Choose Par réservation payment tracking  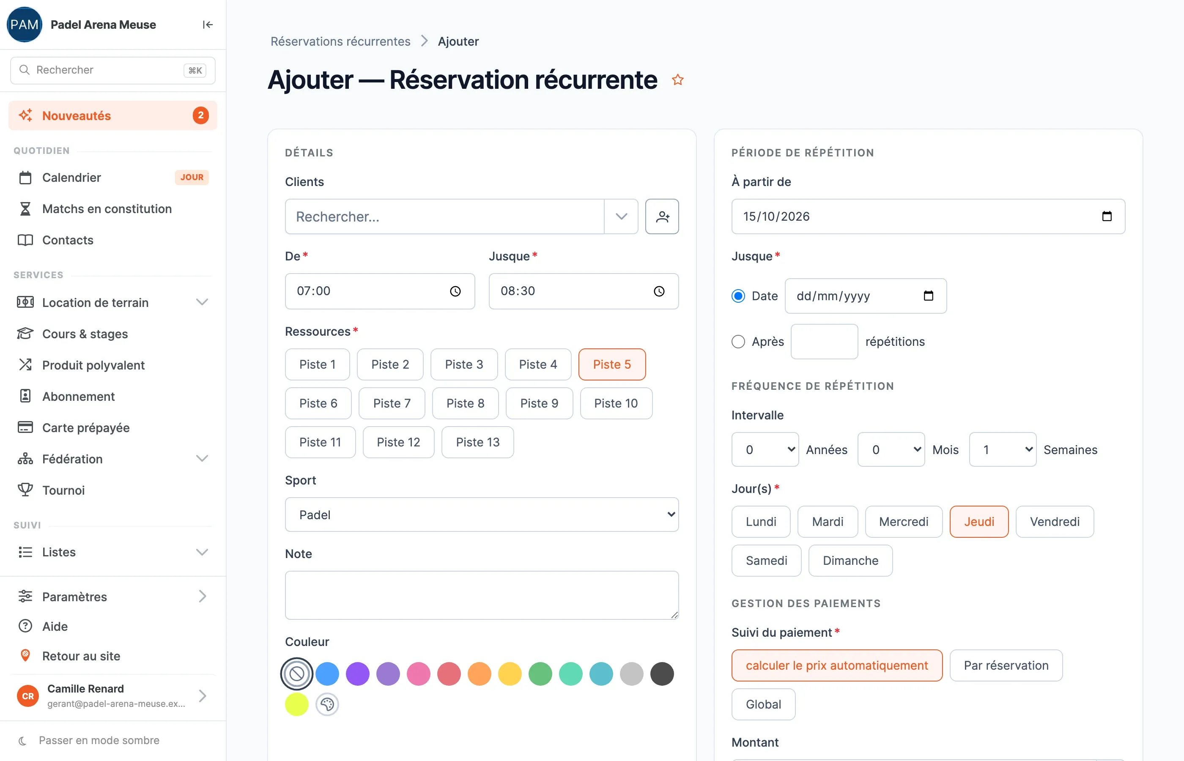(x=1006, y=665)
